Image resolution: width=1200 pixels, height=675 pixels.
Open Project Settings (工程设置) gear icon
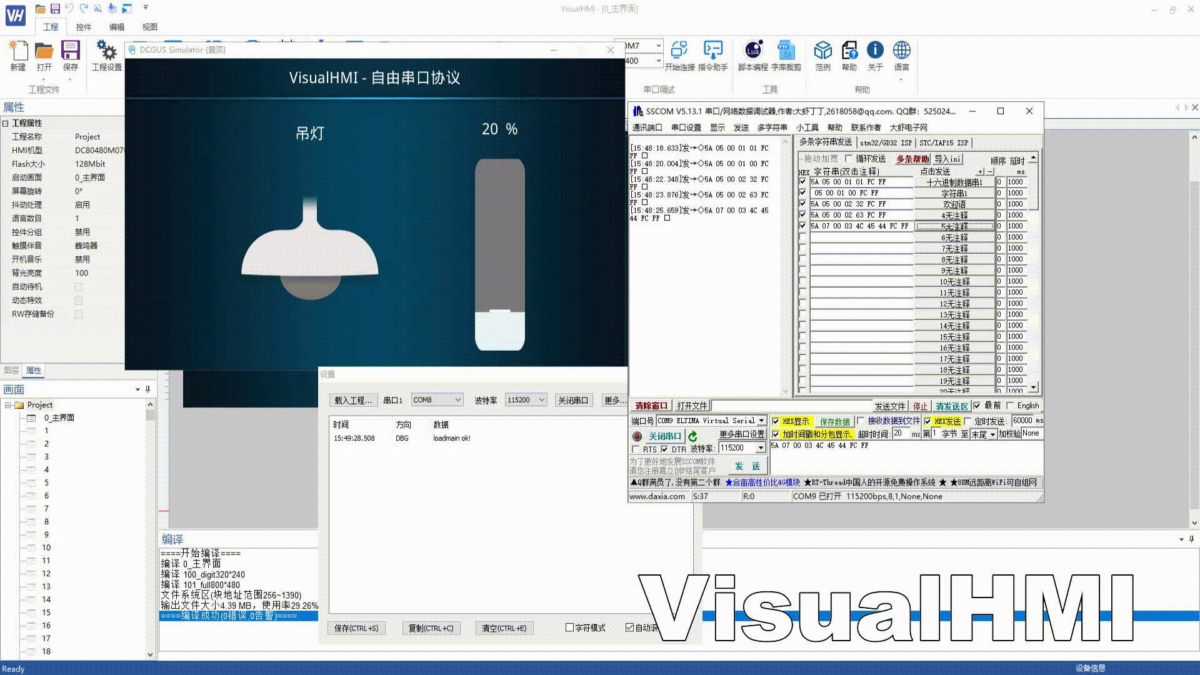[x=106, y=51]
